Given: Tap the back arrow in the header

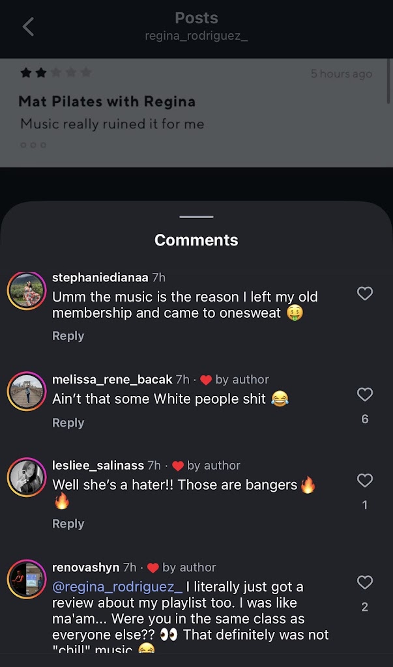Looking at the screenshot, I should click(x=28, y=27).
